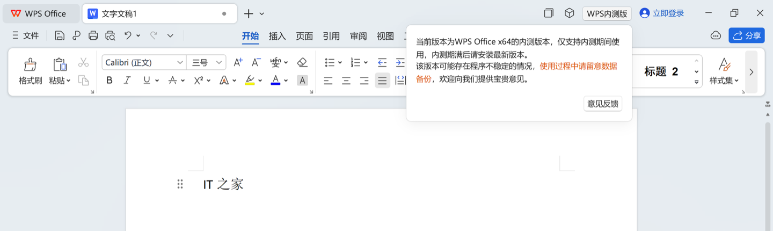Apply yellow highlight color
773x231 pixels.
pyautogui.click(x=250, y=81)
